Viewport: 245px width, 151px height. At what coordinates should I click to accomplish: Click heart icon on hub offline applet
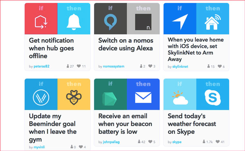[x=79, y=66]
